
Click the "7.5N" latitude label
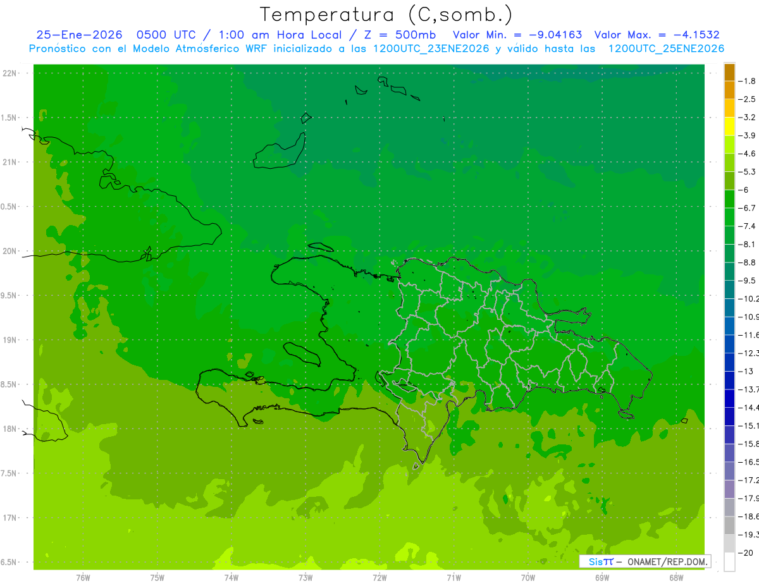(9, 473)
